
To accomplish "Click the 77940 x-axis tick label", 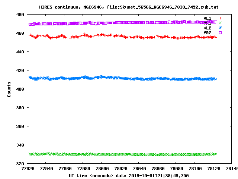I will coord(46,169).
